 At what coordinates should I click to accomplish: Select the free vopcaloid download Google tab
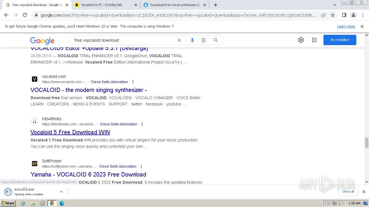[37, 5]
